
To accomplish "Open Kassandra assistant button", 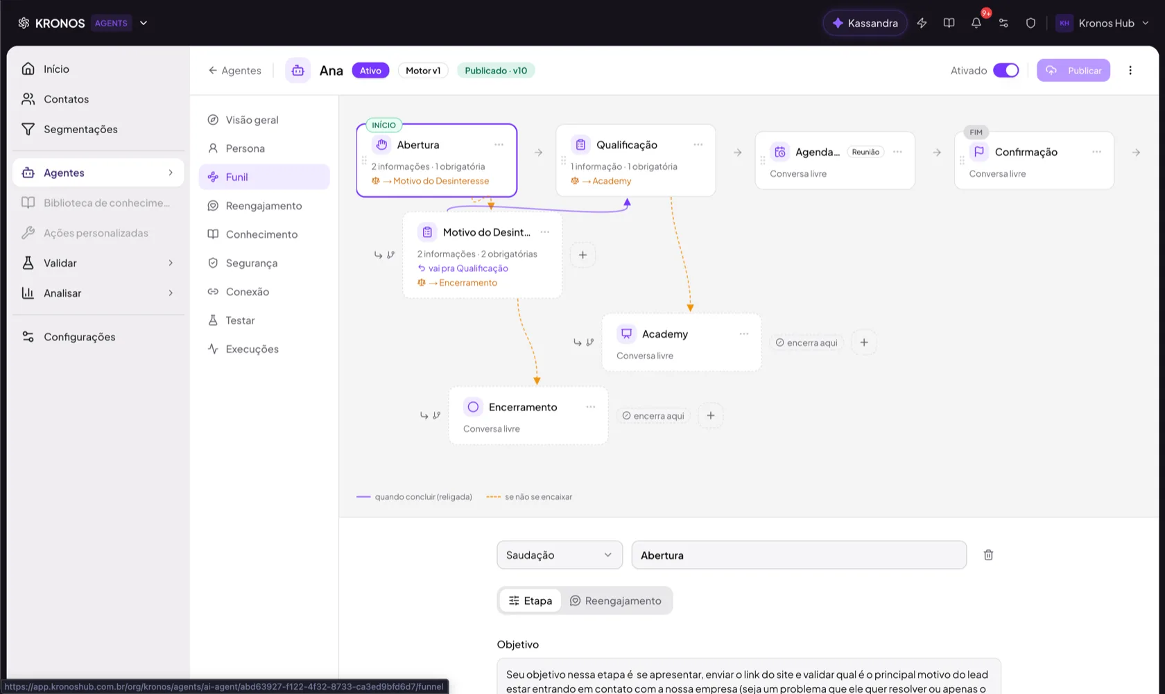I will 865,23.
